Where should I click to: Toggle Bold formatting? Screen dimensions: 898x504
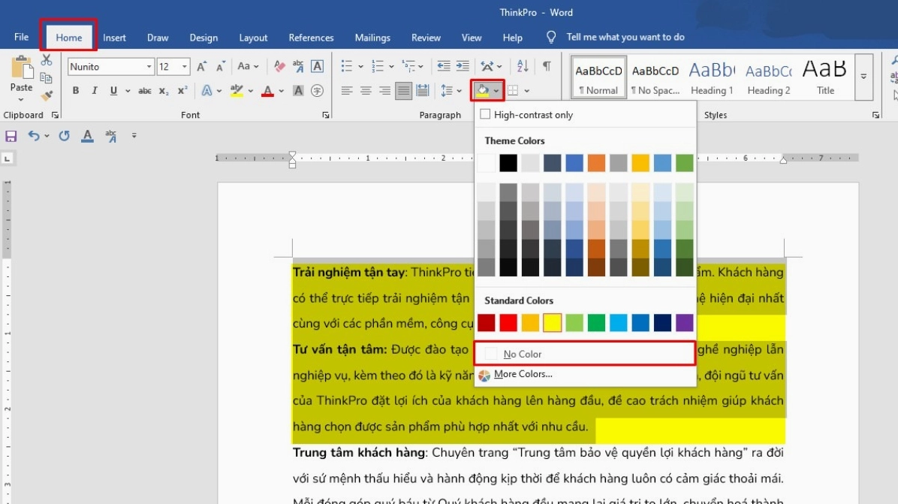[x=76, y=90]
